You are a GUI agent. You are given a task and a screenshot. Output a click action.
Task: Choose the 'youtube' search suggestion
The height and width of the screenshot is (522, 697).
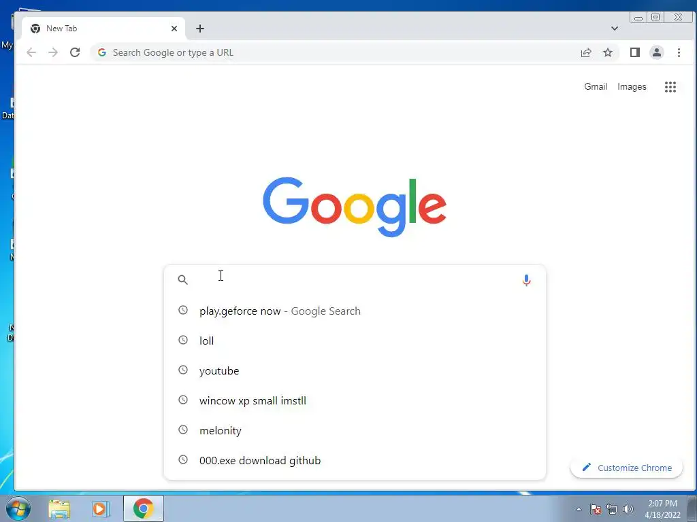click(x=355, y=370)
